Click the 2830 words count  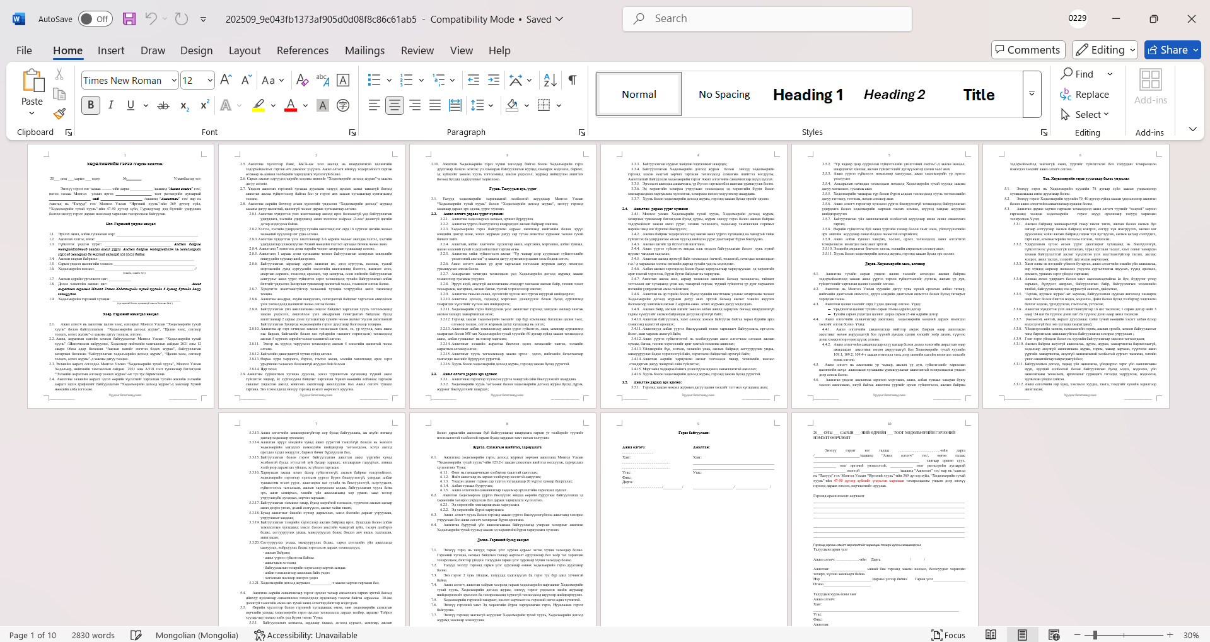[x=93, y=635]
